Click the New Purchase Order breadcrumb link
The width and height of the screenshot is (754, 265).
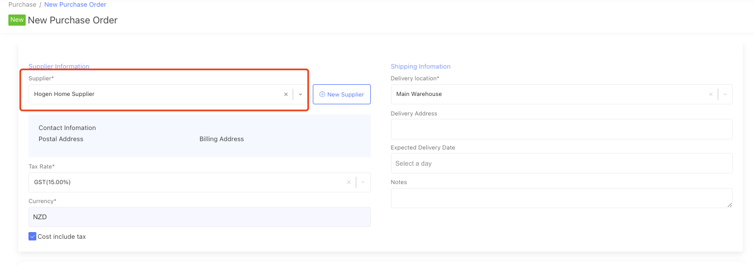[x=75, y=4]
